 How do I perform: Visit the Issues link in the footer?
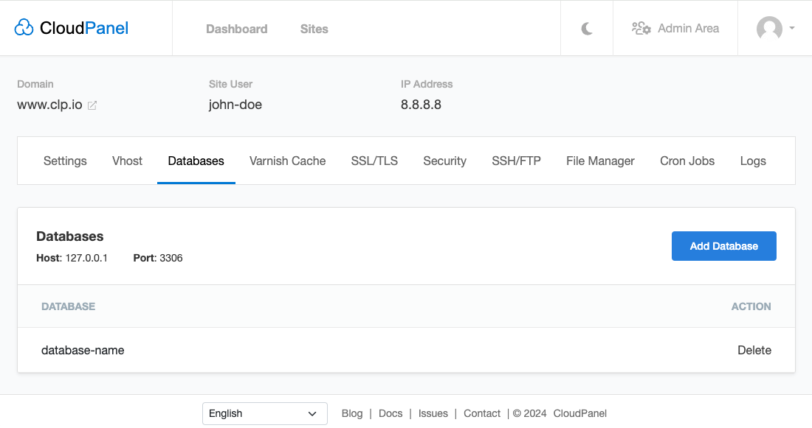433,413
